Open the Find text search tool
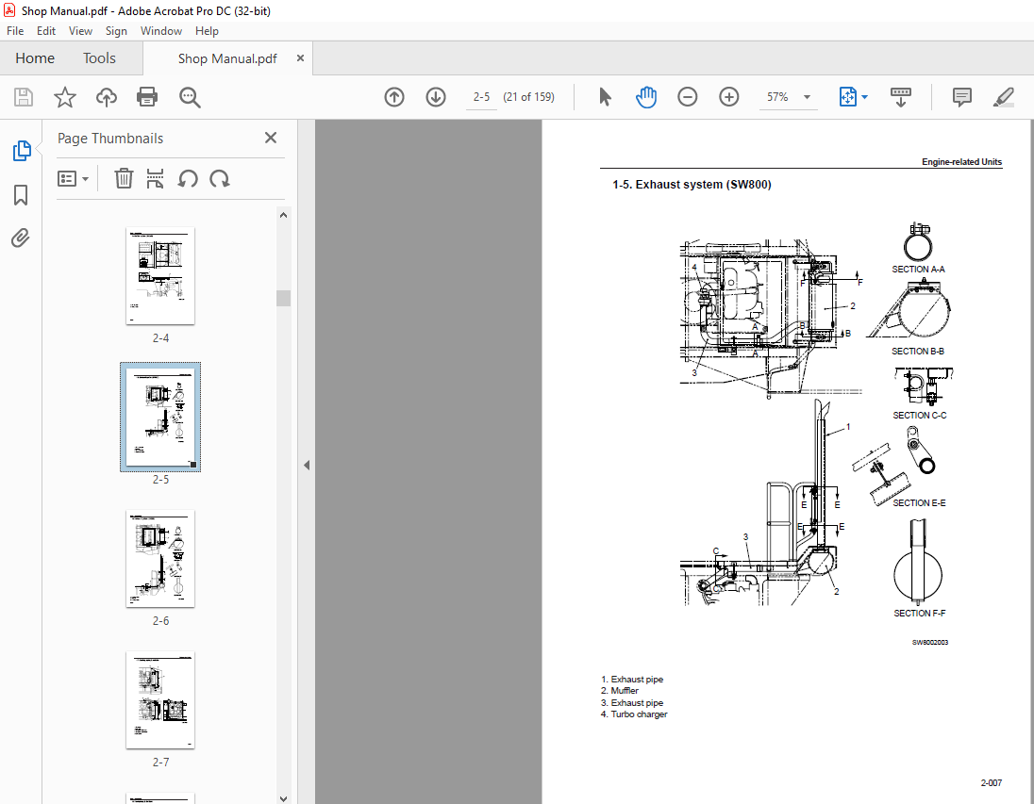 coord(190,97)
